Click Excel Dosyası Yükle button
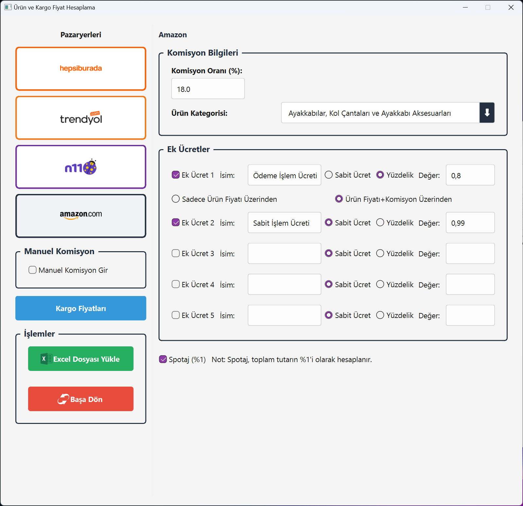Image resolution: width=523 pixels, height=506 pixels. click(81, 359)
